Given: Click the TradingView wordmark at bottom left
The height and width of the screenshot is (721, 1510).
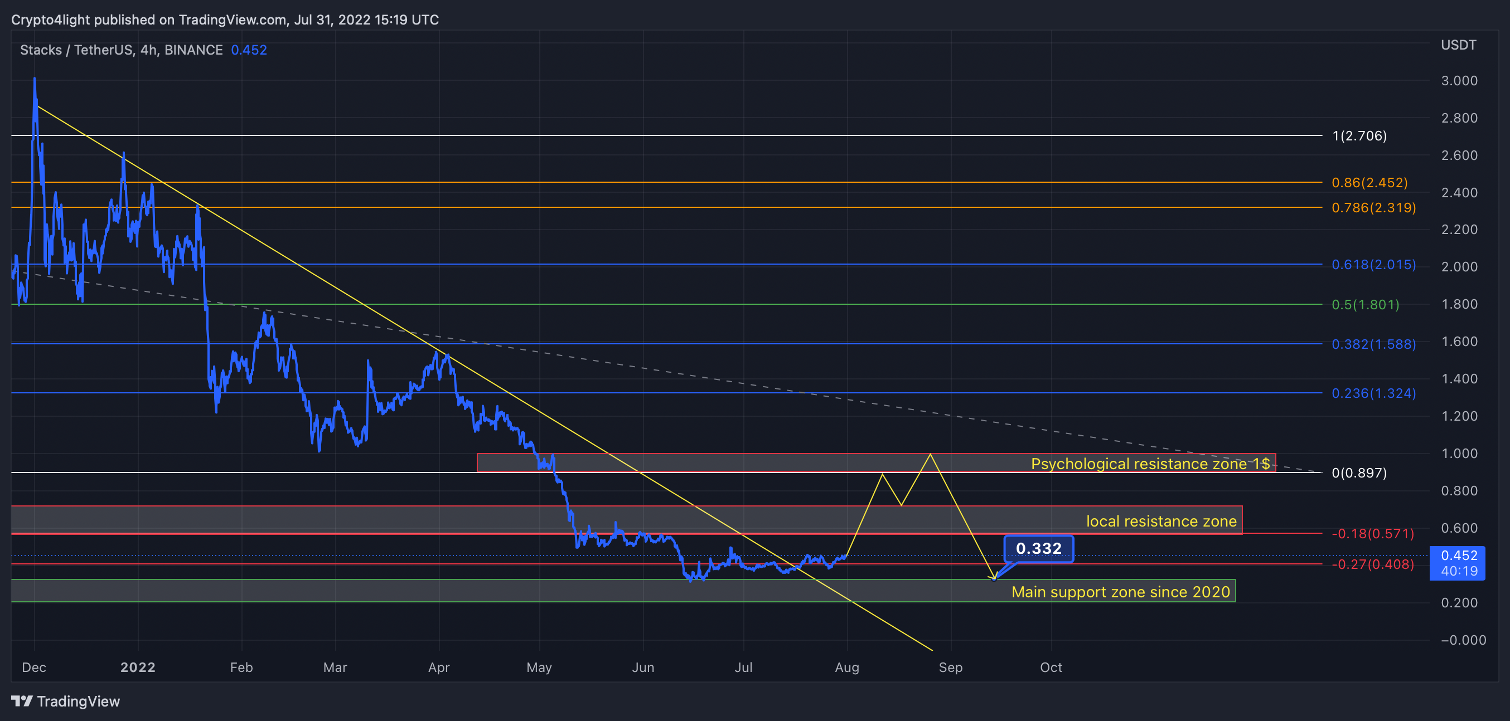Looking at the screenshot, I should click(78, 701).
